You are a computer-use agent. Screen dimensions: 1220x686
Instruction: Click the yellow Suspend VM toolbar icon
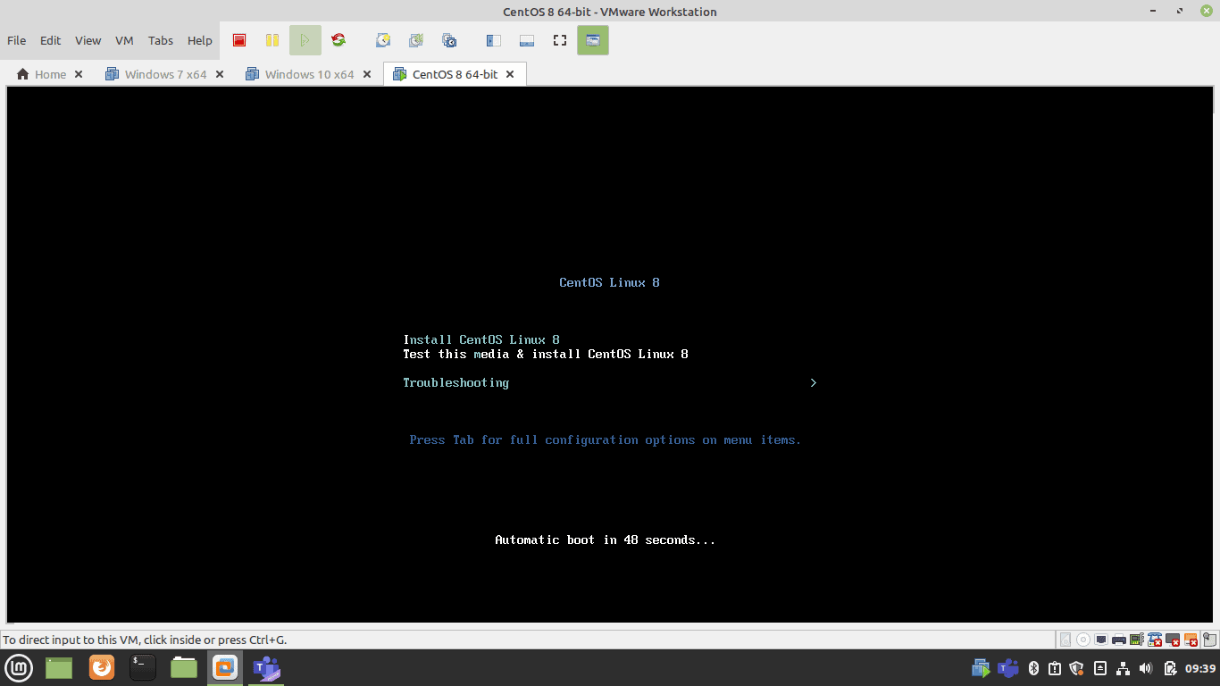click(272, 40)
